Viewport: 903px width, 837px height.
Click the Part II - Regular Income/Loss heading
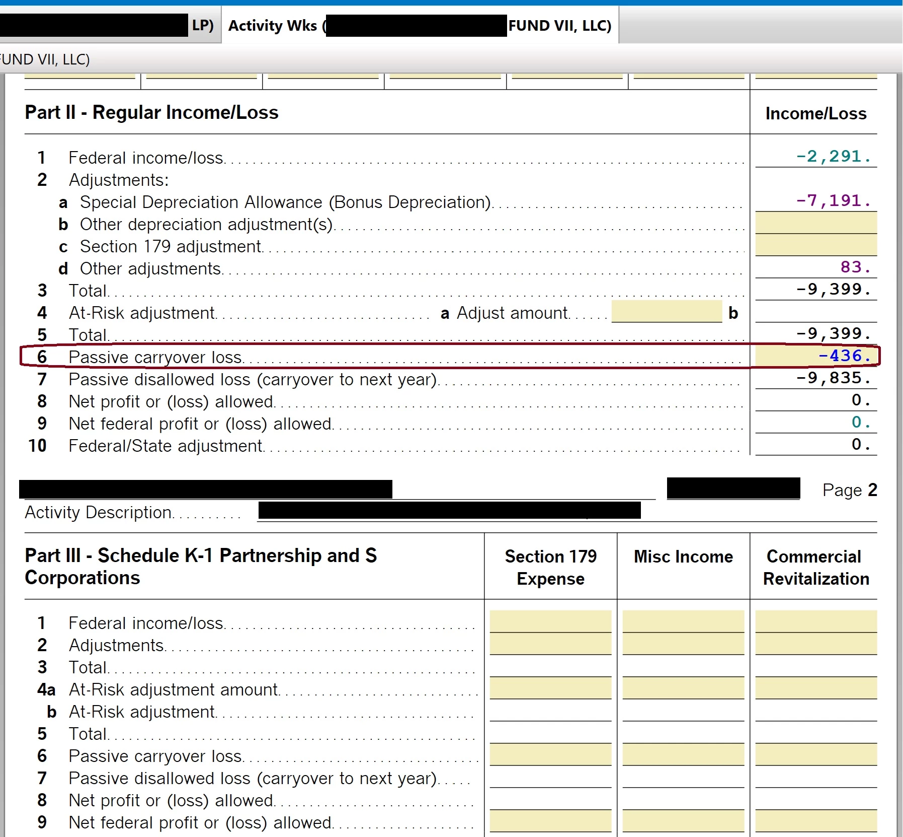pyautogui.click(x=151, y=112)
